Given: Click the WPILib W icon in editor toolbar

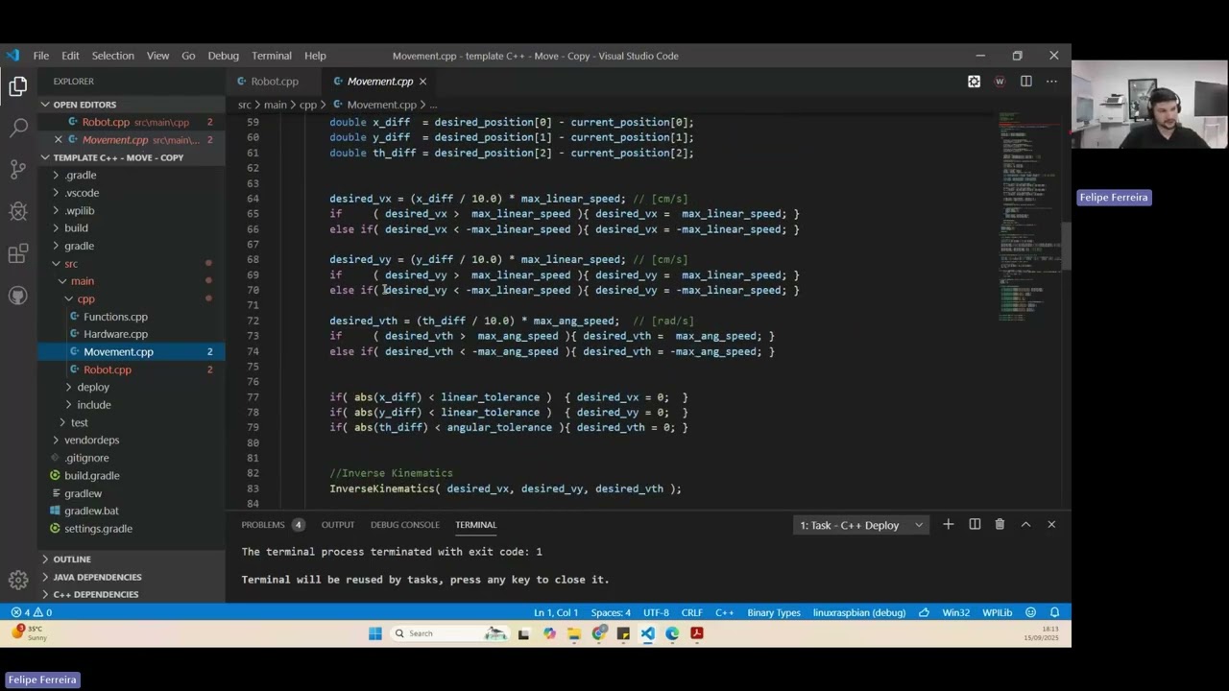Looking at the screenshot, I should click(x=1000, y=82).
